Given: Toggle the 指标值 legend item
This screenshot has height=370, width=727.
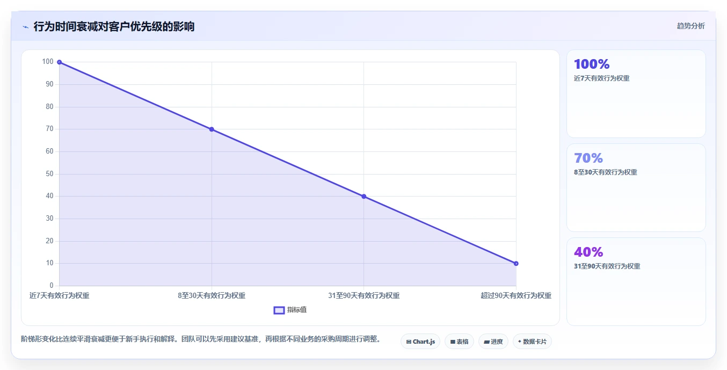Looking at the screenshot, I should point(290,310).
